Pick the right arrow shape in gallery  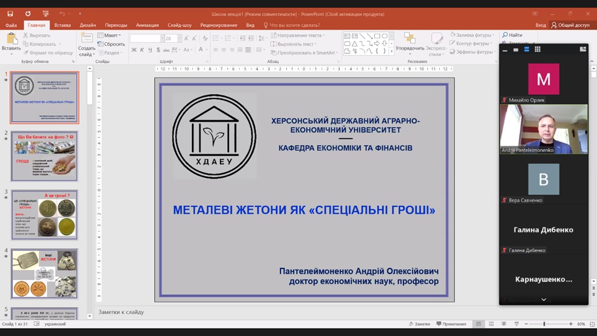377,44
